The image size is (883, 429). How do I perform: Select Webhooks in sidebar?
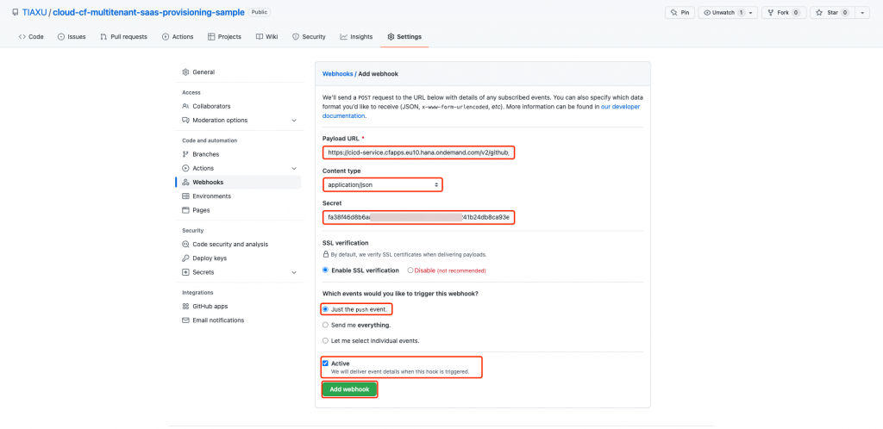tap(238, 182)
